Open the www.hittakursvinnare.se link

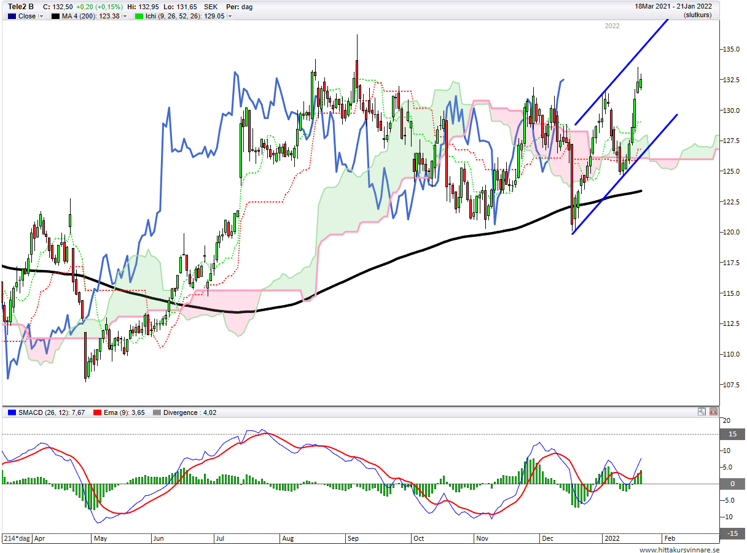click(679, 550)
